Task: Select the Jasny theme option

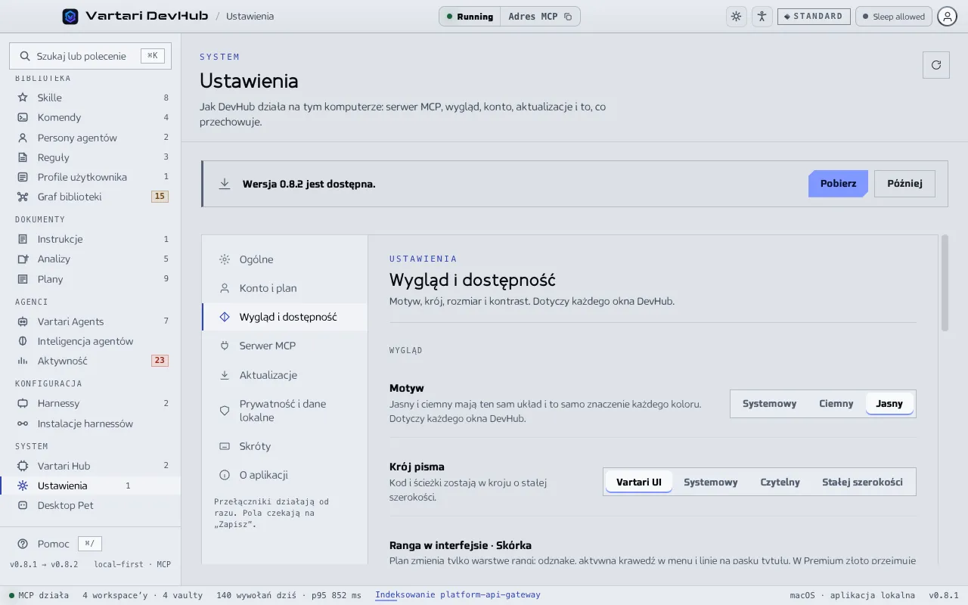Action: [889, 403]
